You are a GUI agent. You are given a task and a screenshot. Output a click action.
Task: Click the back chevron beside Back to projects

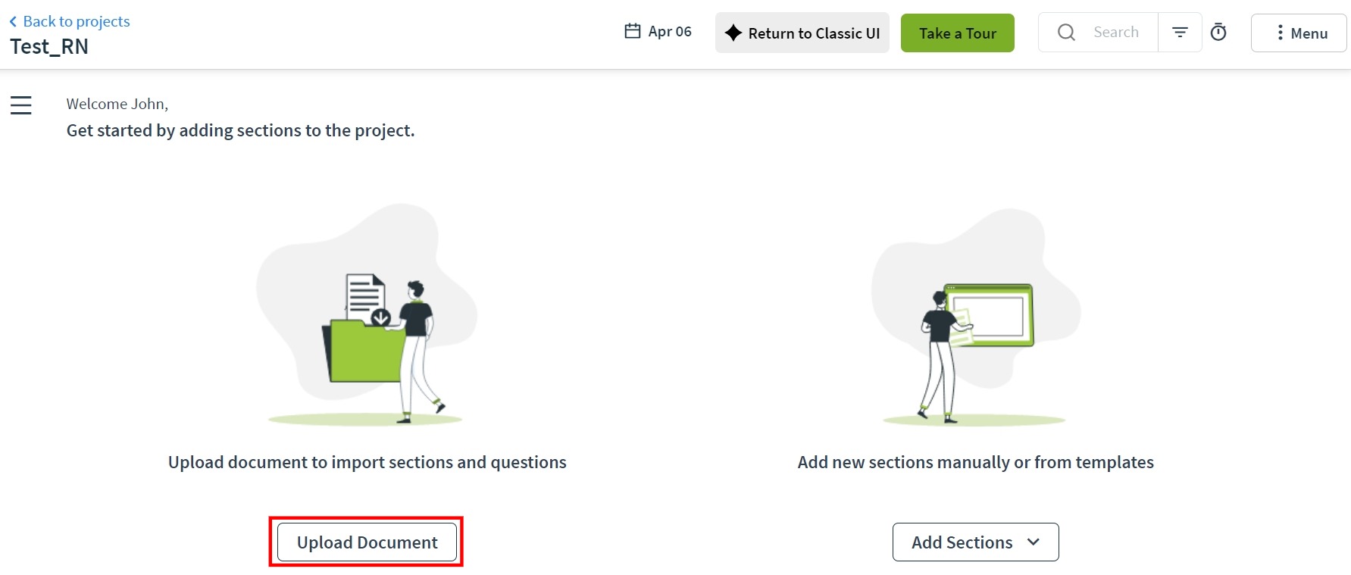pos(13,22)
